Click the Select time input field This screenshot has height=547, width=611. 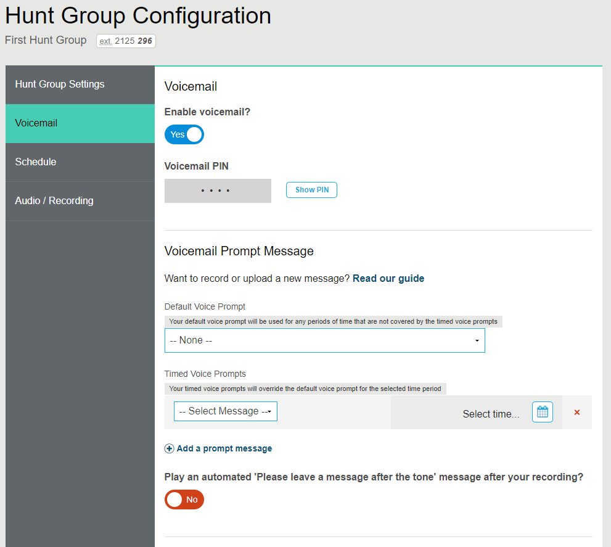pyautogui.click(x=491, y=414)
